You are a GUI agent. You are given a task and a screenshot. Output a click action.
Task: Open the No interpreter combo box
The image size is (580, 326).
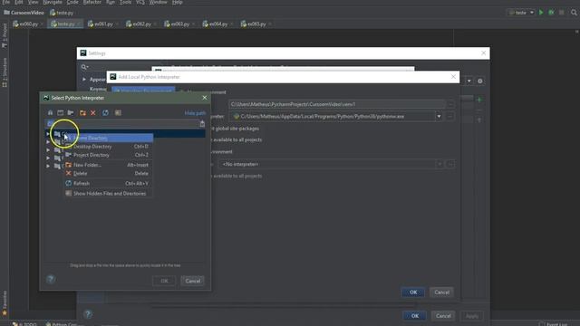[x=330, y=164]
